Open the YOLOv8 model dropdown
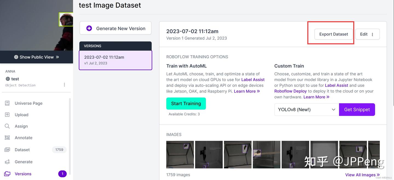 (306, 109)
